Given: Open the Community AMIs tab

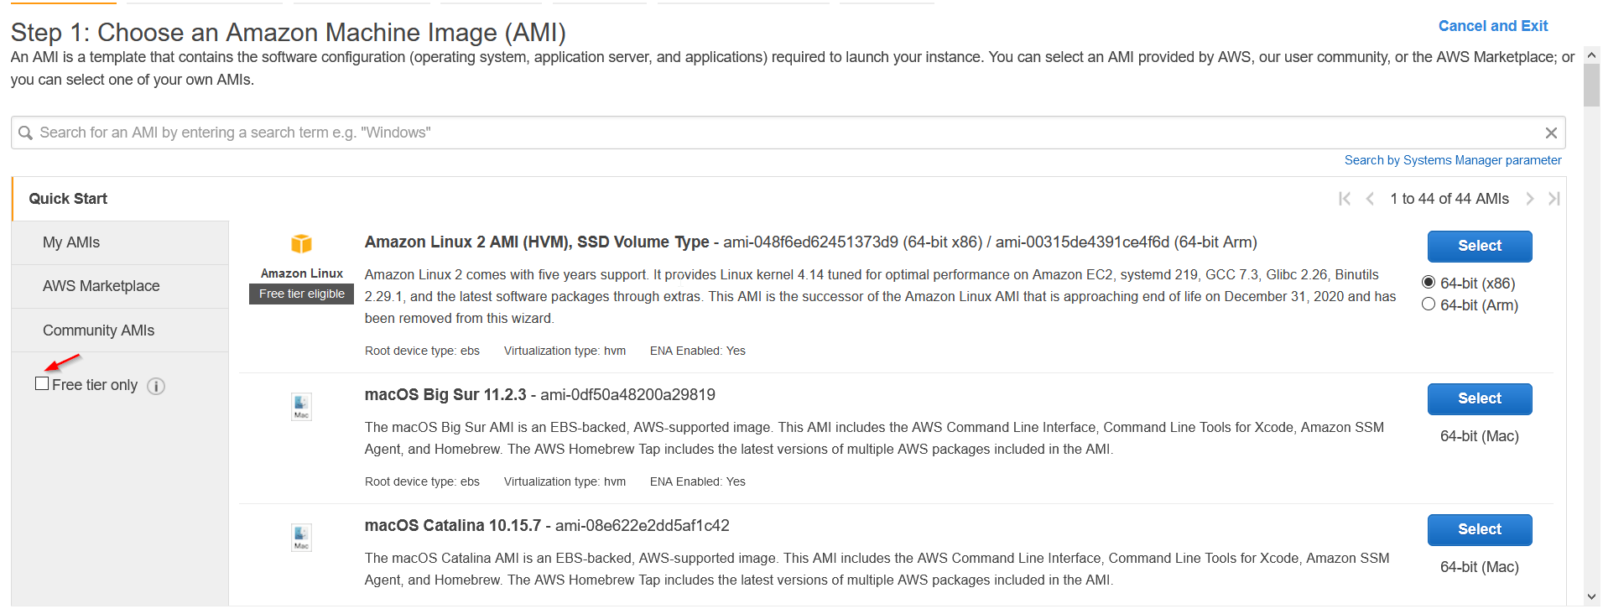Looking at the screenshot, I should pos(120,330).
